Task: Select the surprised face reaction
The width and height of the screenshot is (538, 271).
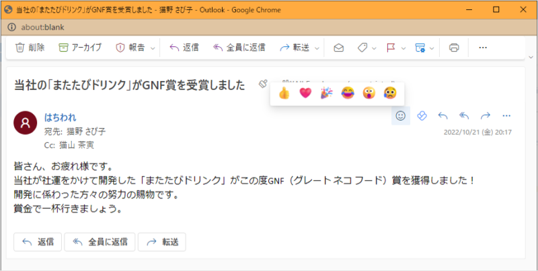Action: [x=369, y=93]
